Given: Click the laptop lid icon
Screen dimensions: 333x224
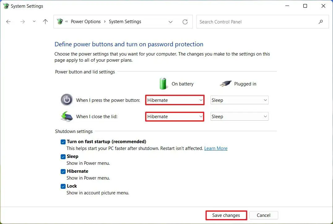Looking at the screenshot, I should click(x=67, y=117).
